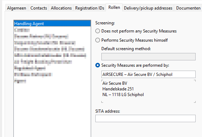This screenshot has width=202, height=137.
Task: Open the Allocations tab
Action: pos(61,8)
